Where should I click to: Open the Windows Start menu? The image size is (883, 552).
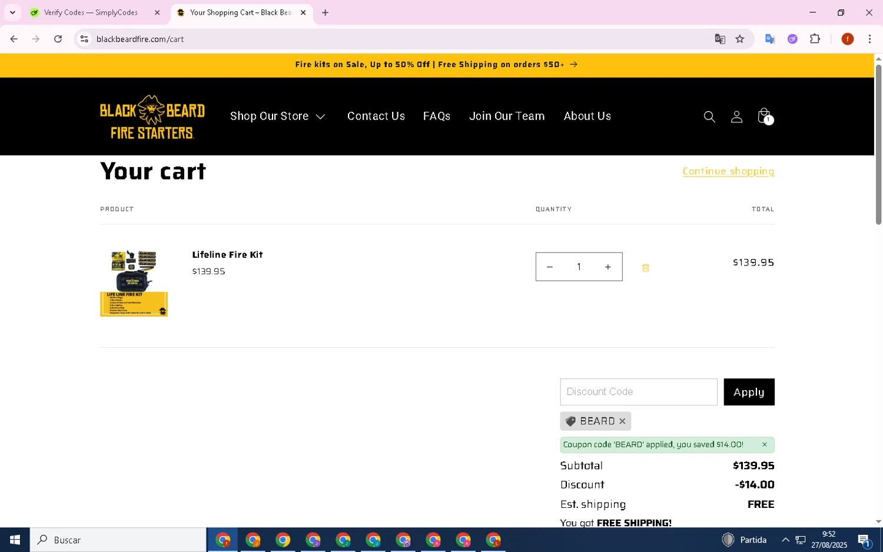click(15, 540)
